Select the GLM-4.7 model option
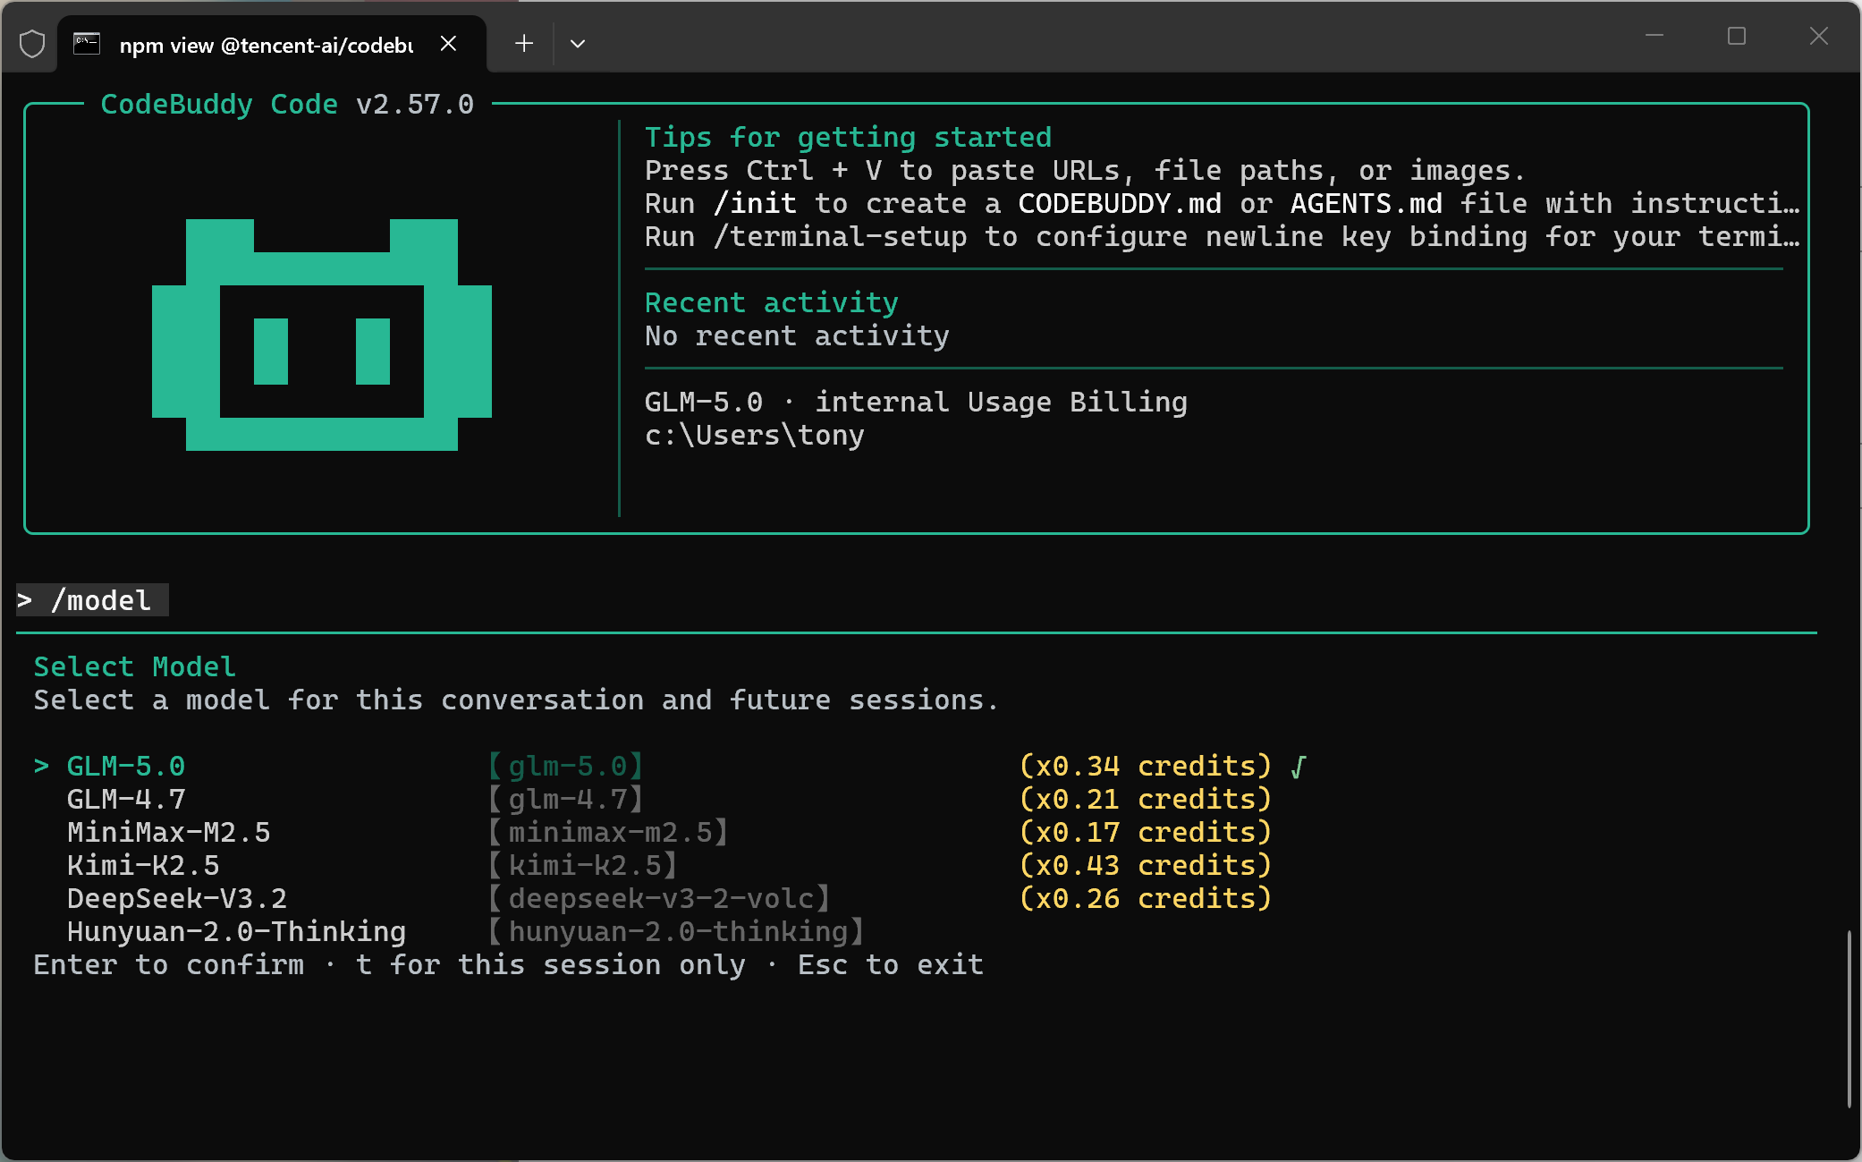This screenshot has height=1162, width=1862. tap(126, 800)
